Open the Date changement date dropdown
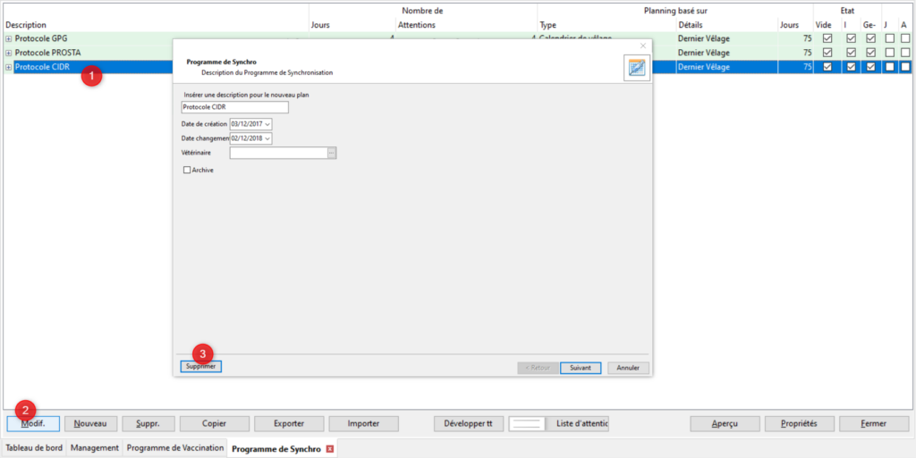 (267, 138)
